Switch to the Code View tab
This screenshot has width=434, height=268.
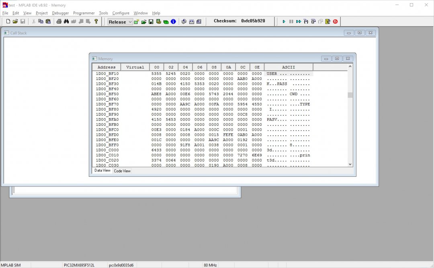122,171
